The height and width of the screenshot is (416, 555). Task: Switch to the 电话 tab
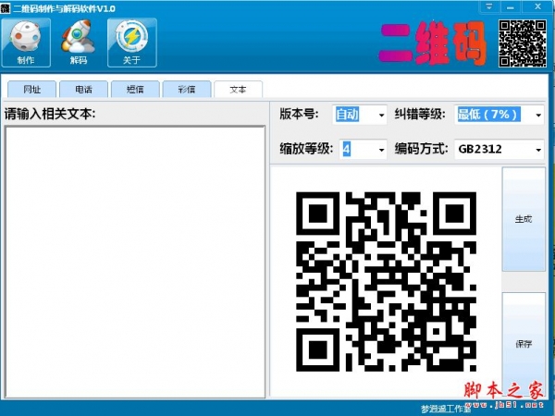coord(83,89)
